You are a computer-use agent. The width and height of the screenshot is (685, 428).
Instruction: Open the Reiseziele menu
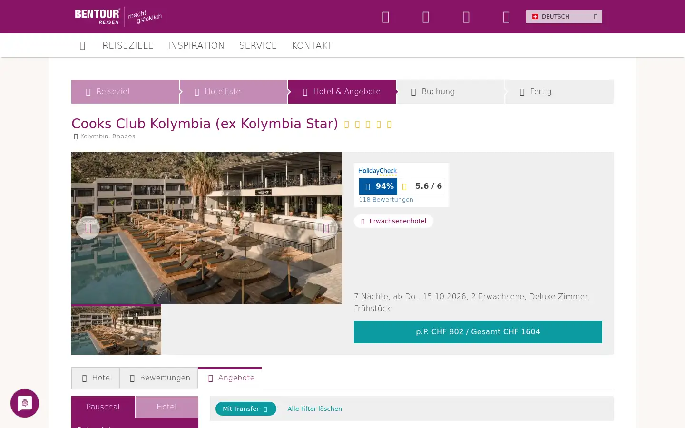tap(128, 45)
